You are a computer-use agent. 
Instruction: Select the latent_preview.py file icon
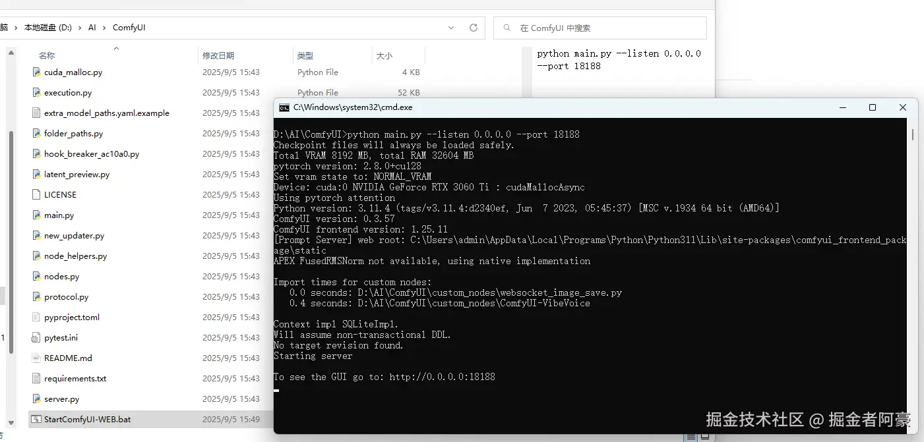[x=37, y=174]
